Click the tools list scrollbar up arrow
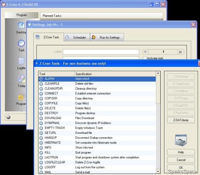The width and height of the screenshot is (200, 175). (158, 73)
